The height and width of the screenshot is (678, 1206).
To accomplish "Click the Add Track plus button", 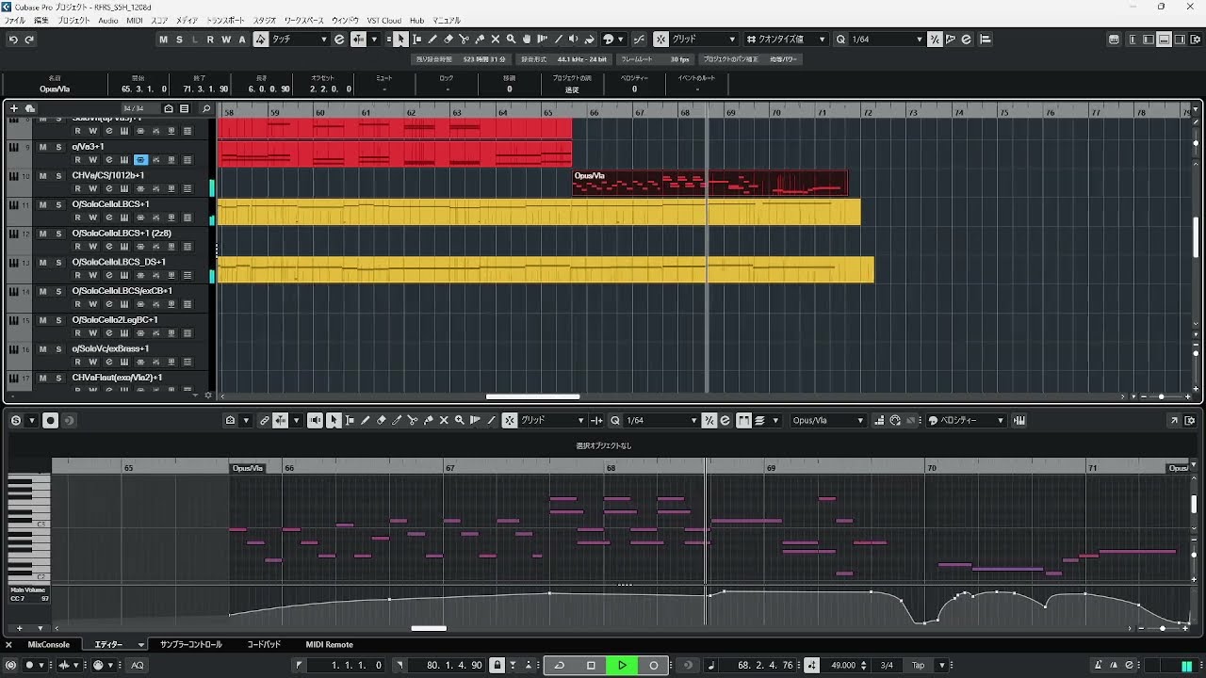I will click(14, 108).
